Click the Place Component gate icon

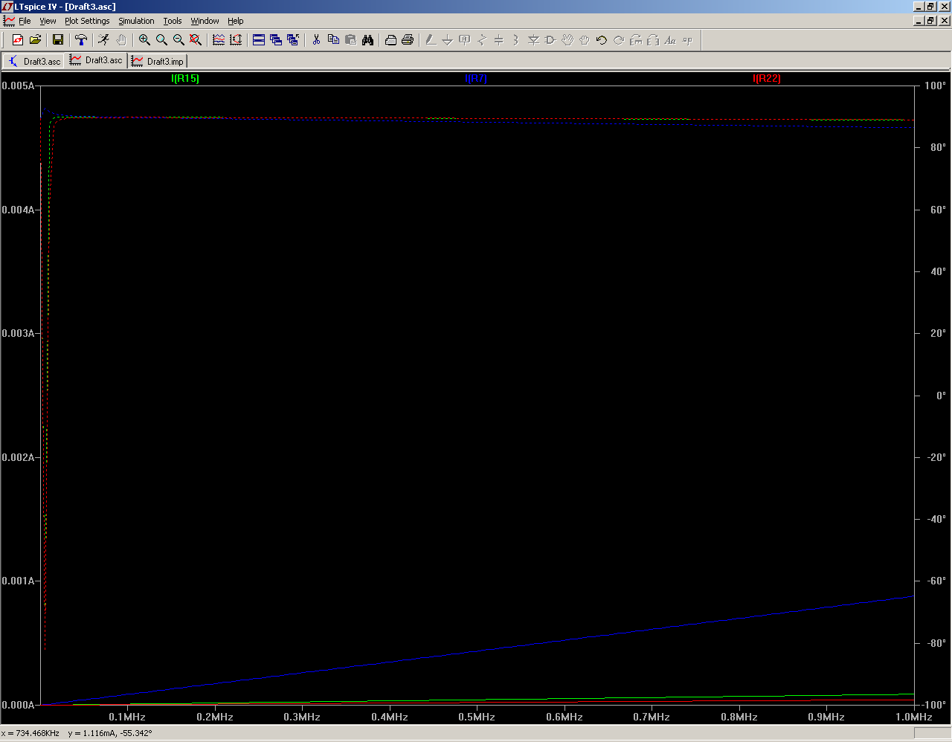click(x=550, y=40)
